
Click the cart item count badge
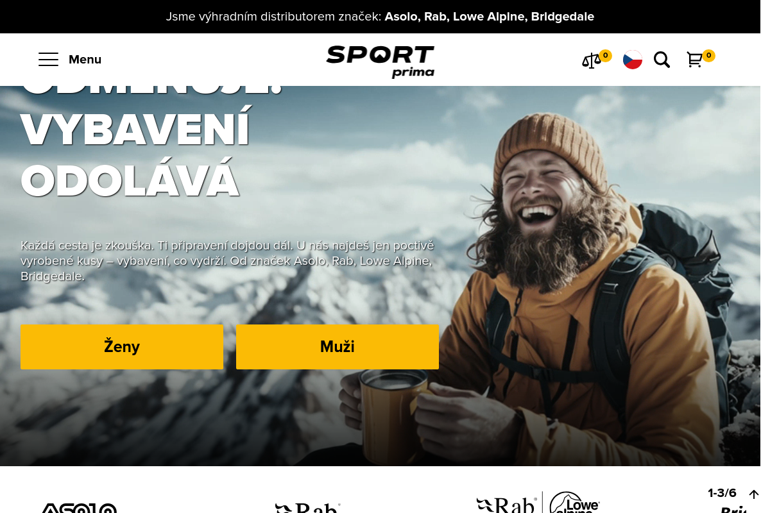(708, 56)
